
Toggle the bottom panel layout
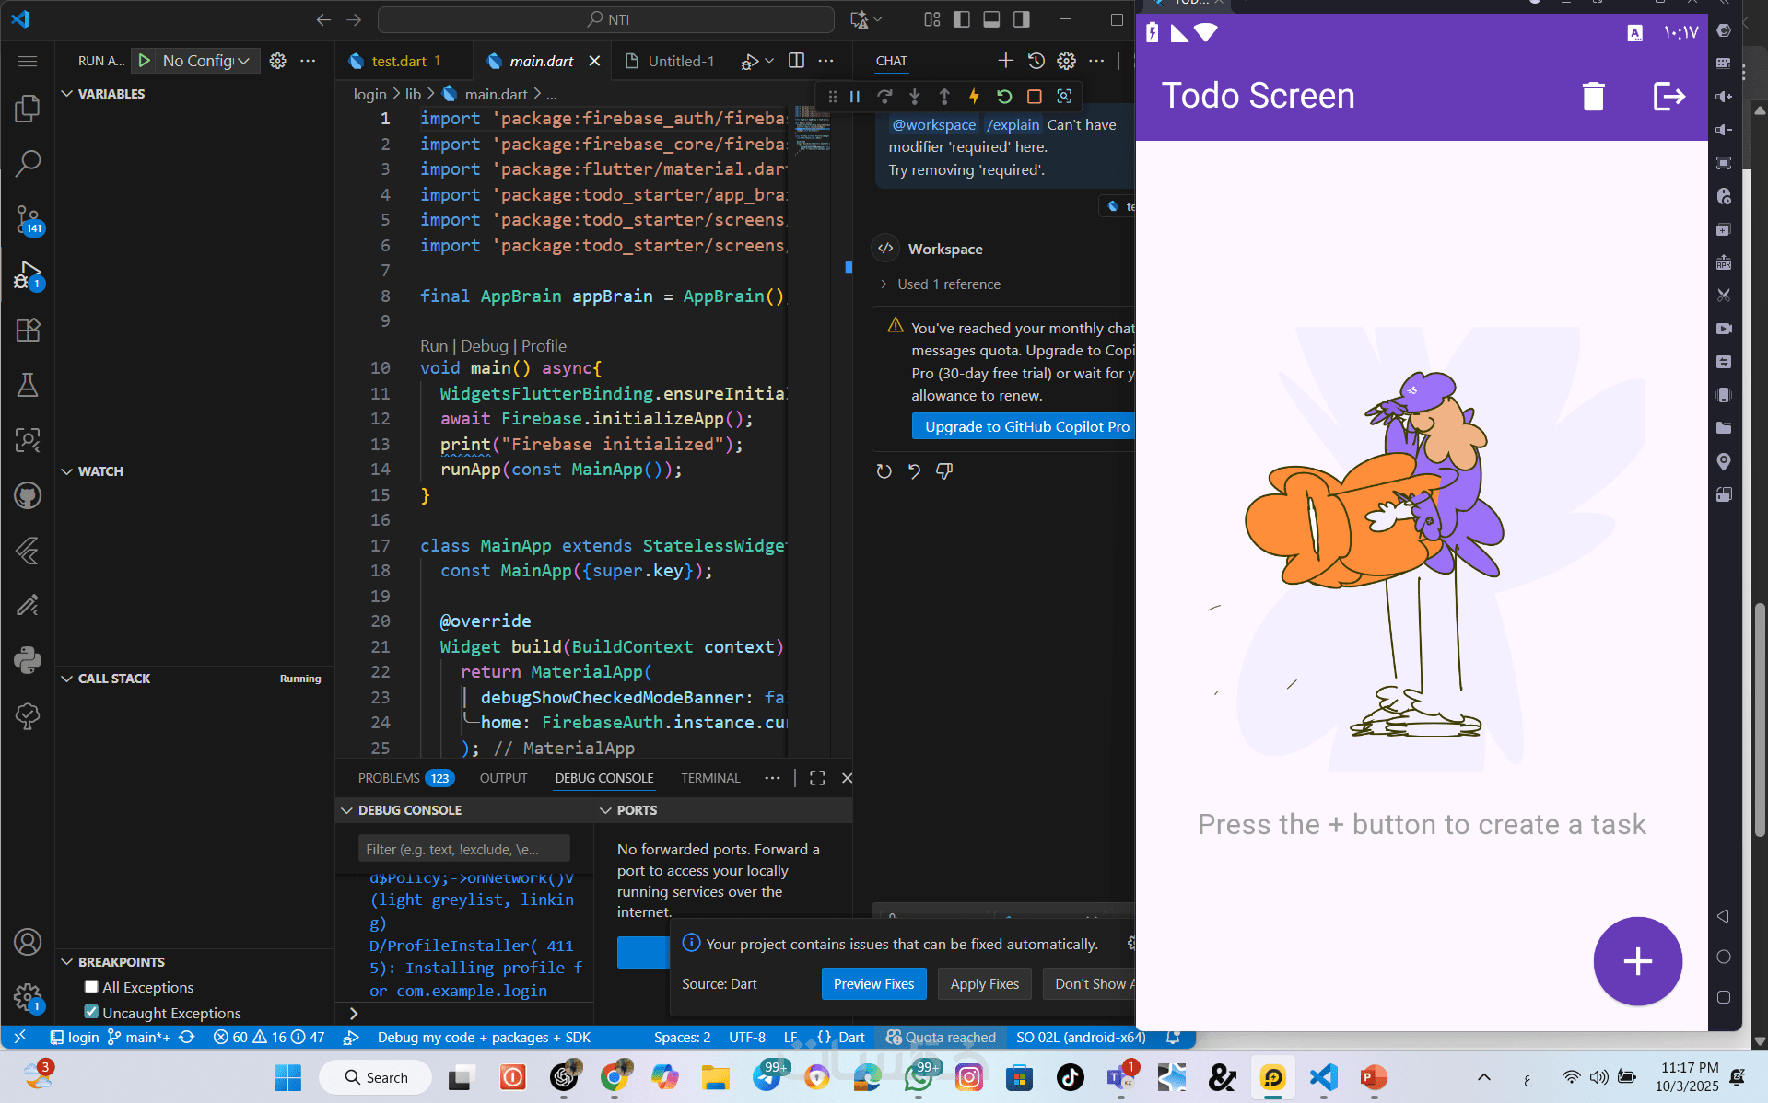991,19
